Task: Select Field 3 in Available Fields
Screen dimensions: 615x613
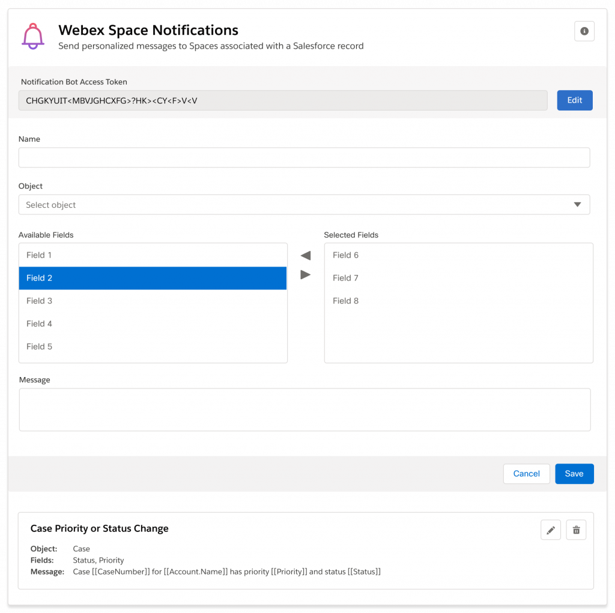Action: click(153, 301)
